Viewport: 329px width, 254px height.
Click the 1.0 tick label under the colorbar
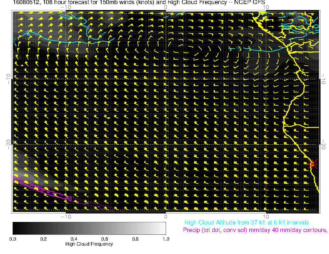point(165,239)
